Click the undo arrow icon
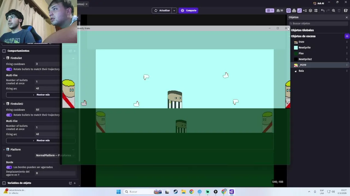The width and height of the screenshot is (350, 196). tap(323, 11)
